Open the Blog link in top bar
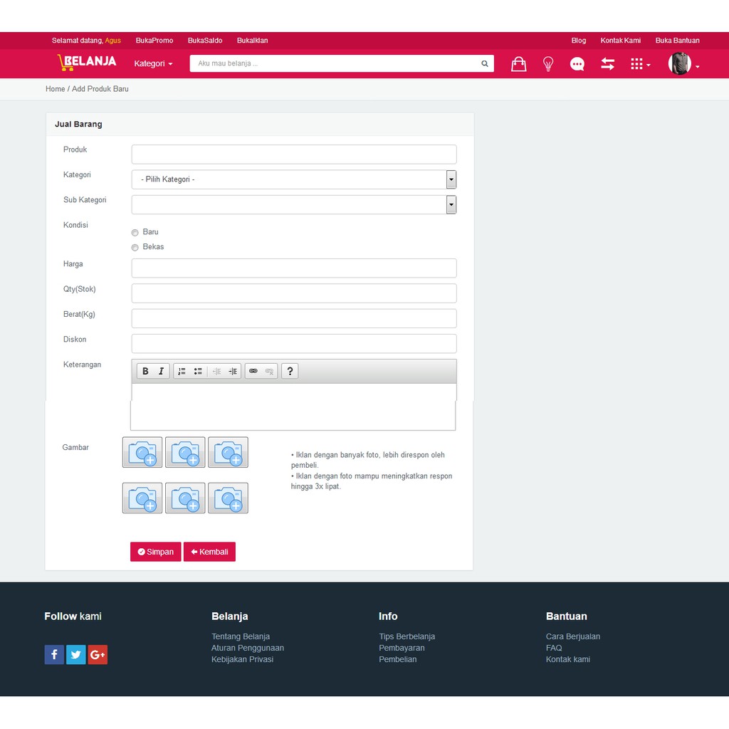 (x=578, y=41)
